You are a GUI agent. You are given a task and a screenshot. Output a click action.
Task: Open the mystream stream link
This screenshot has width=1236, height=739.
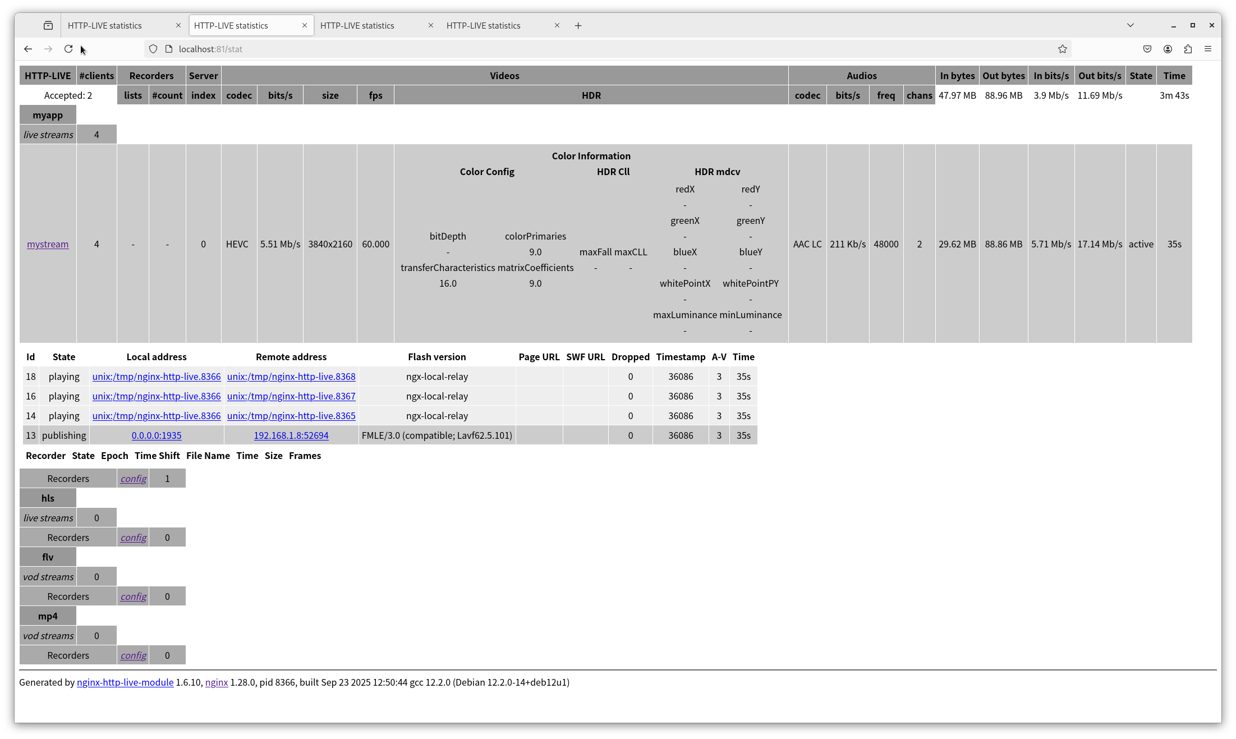(x=48, y=244)
